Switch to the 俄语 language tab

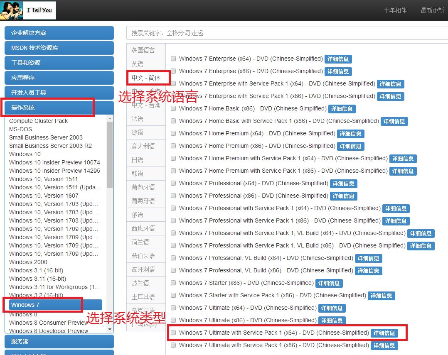(x=146, y=215)
